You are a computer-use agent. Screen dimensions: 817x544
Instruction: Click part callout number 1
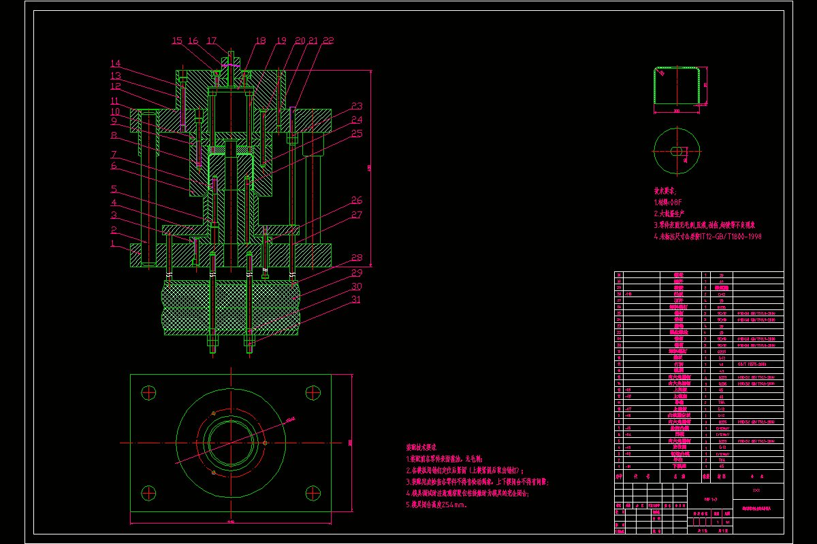pyautogui.click(x=114, y=242)
